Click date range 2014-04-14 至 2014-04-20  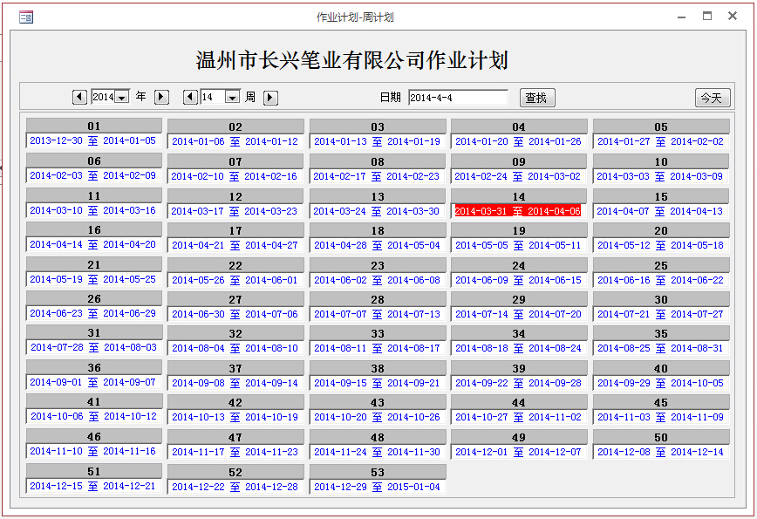pos(92,244)
